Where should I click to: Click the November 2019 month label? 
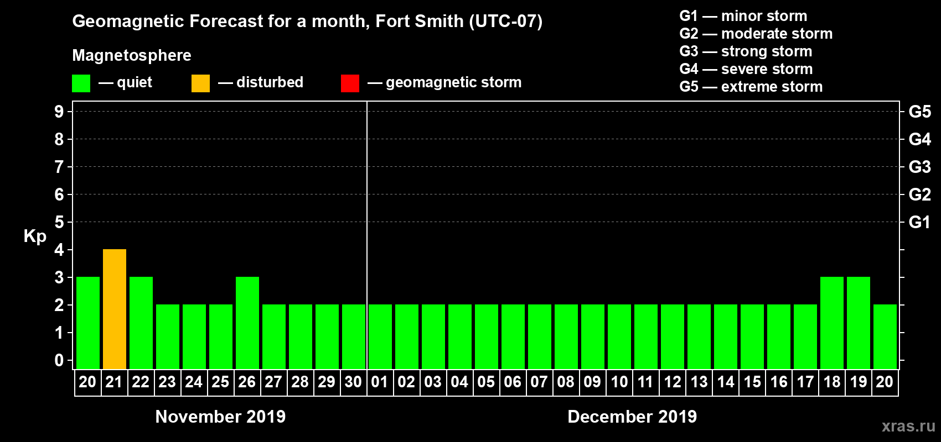220,417
